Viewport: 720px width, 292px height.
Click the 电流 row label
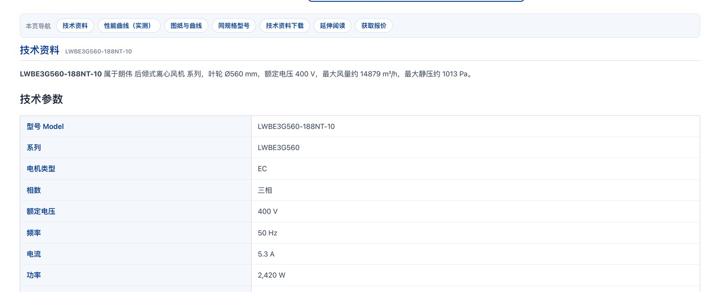34,254
